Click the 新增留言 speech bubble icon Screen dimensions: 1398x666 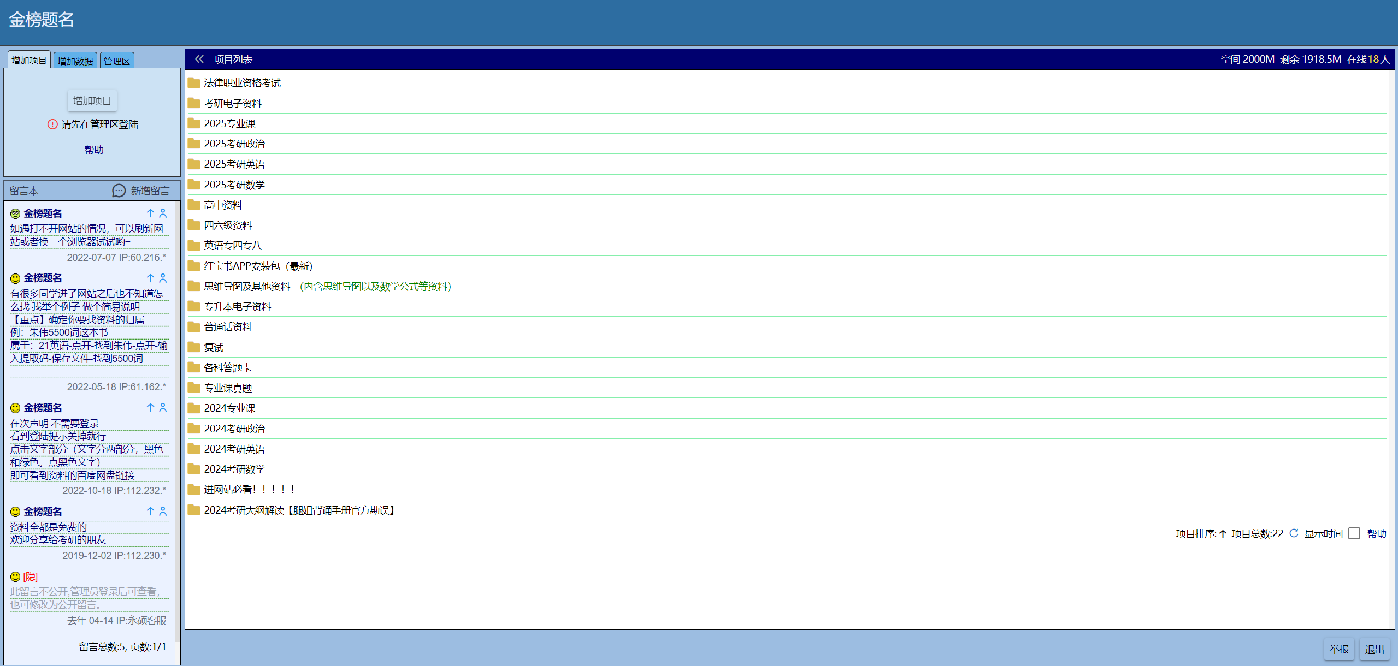(119, 191)
